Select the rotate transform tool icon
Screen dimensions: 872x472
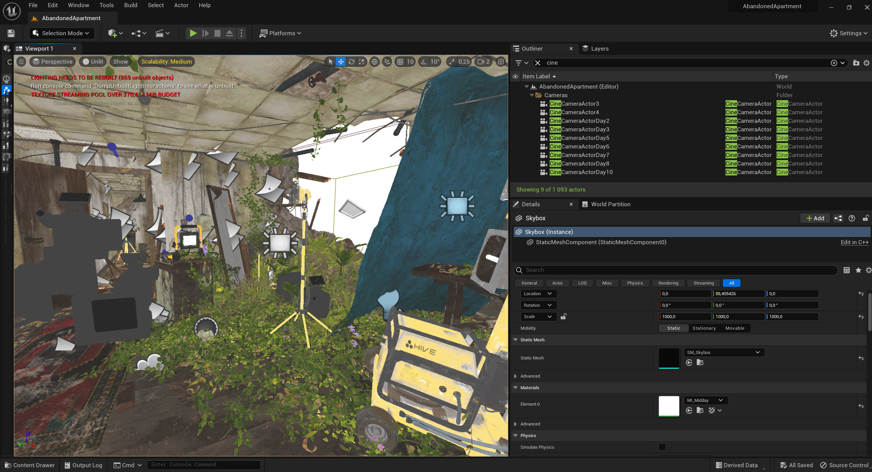point(351,62)
